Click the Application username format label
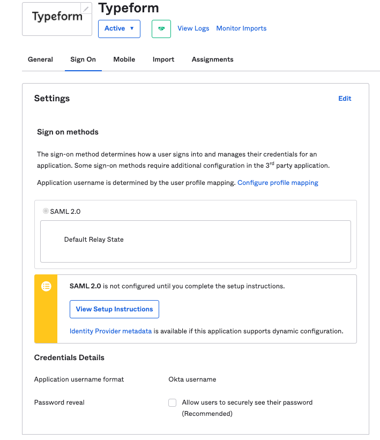 click(79, 379)
